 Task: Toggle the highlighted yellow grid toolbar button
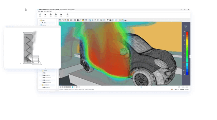[x=120, y=20]
